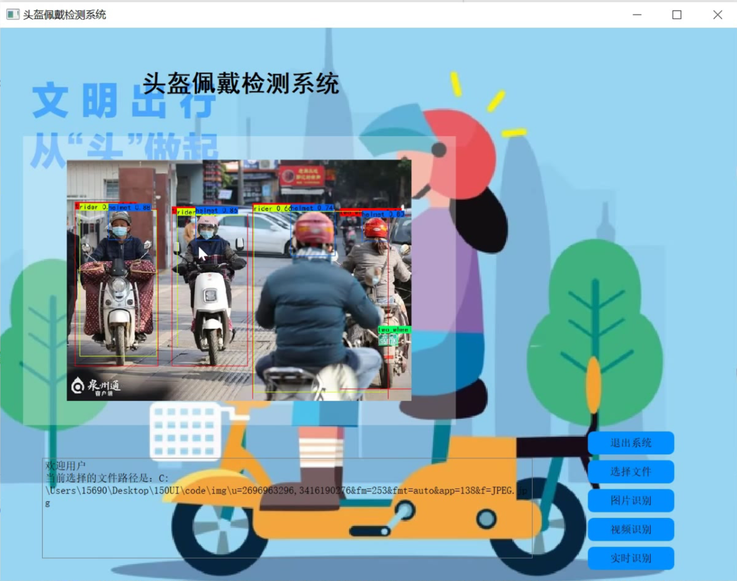Close the helmet detection window

717,15
